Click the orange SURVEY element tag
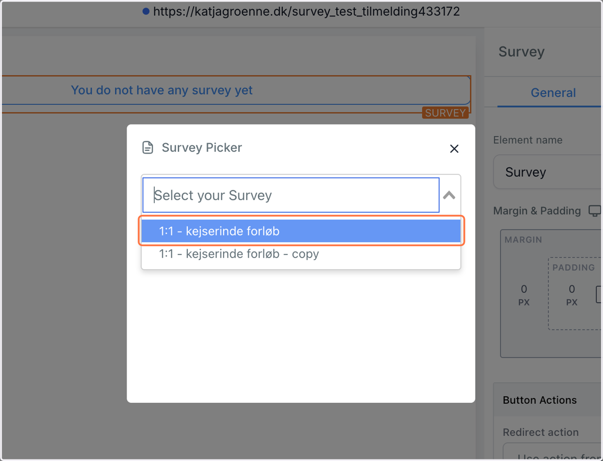 tap(445, 113)
